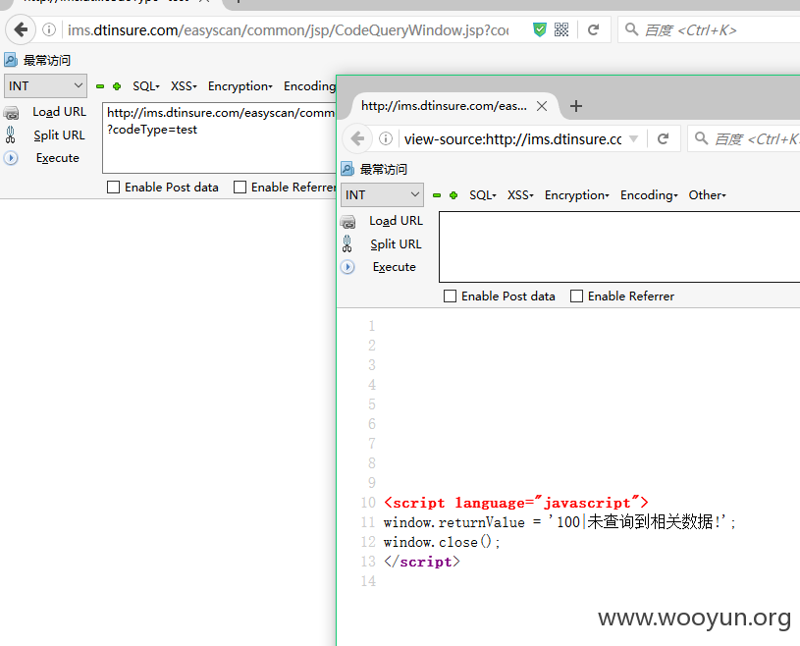The width and height of the screenshot is (800, 646).
Task: Click search magnifier icon in front window
Action: pyautogui.click(x=702, y=138)
